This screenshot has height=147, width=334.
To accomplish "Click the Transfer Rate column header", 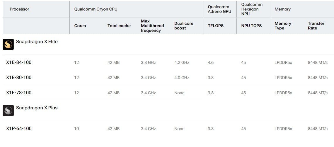I will (x=316, y=26).
